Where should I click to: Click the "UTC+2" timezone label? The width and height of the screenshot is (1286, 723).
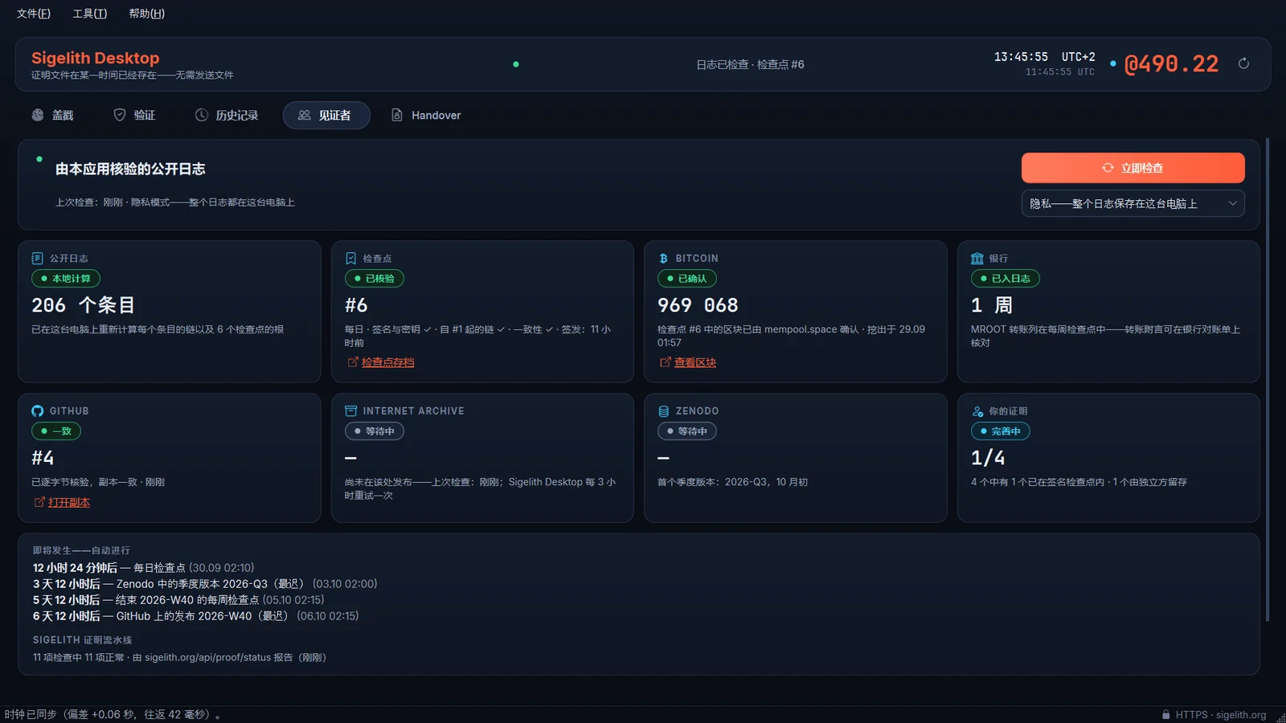[x=1079, y=57]
